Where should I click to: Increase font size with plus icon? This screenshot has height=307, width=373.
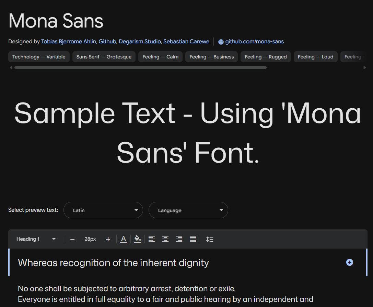coord(108,239)
